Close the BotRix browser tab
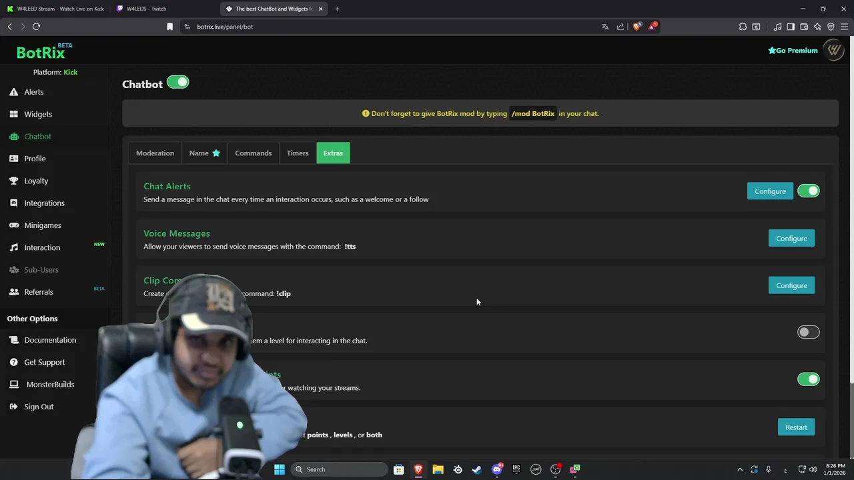 tap(320, 9)
